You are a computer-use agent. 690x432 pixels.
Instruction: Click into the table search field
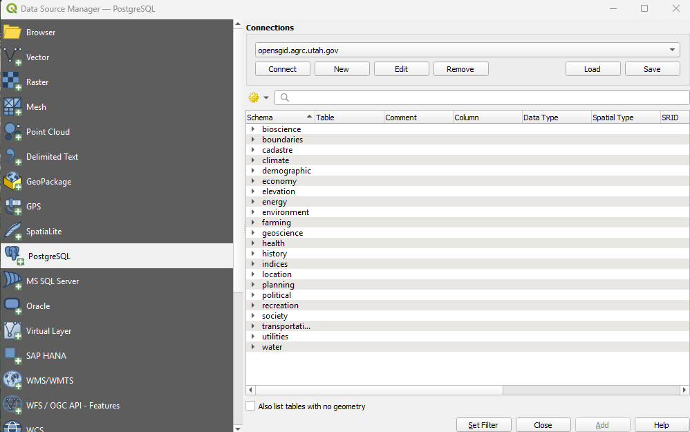482,97
